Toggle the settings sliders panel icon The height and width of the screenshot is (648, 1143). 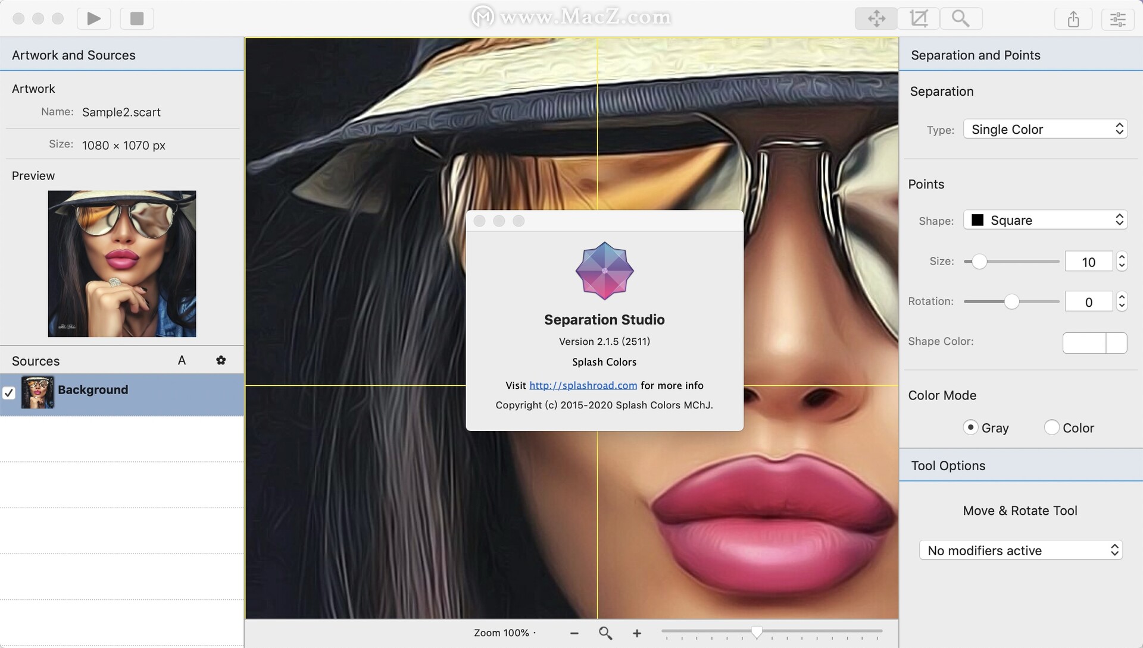(x=1117, y=19)
